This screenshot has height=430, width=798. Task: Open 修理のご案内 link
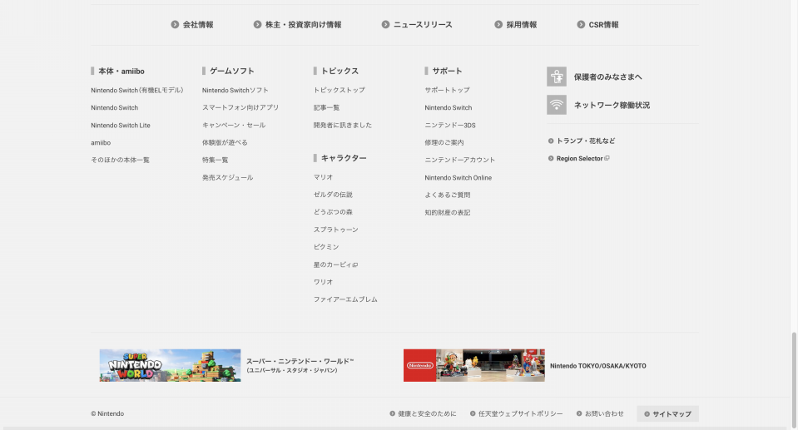tap(444, 142)
